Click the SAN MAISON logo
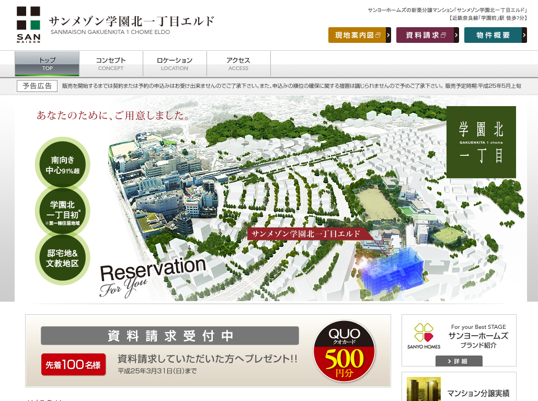This screenshot has height=401, width=538. click(28, 25)
